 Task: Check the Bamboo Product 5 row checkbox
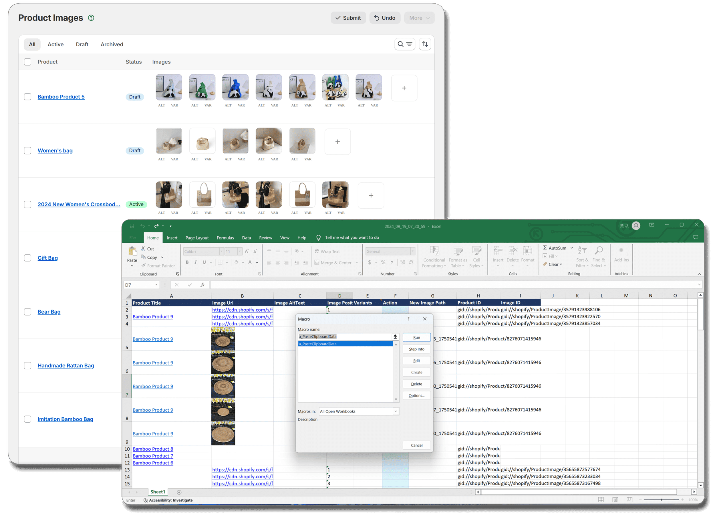(x=27, y=96)
